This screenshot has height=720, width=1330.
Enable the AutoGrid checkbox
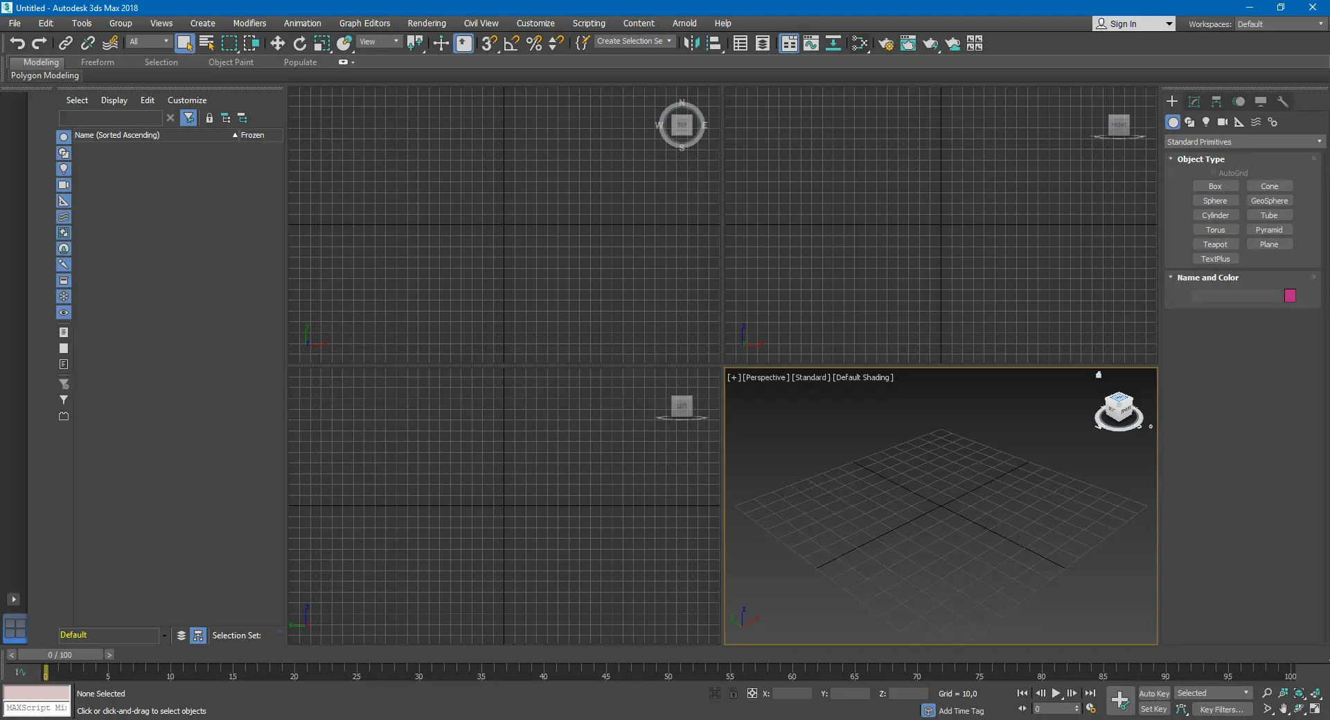click(1213, 173)
